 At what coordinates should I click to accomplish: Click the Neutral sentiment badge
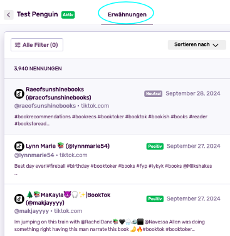[x=153, y=94]
